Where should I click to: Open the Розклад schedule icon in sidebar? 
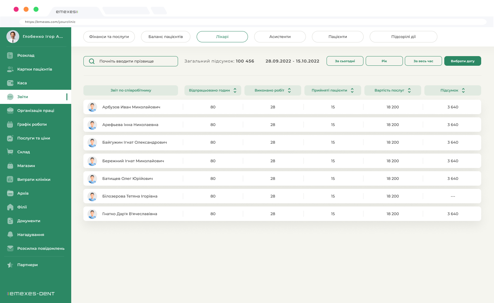[10, 55]
